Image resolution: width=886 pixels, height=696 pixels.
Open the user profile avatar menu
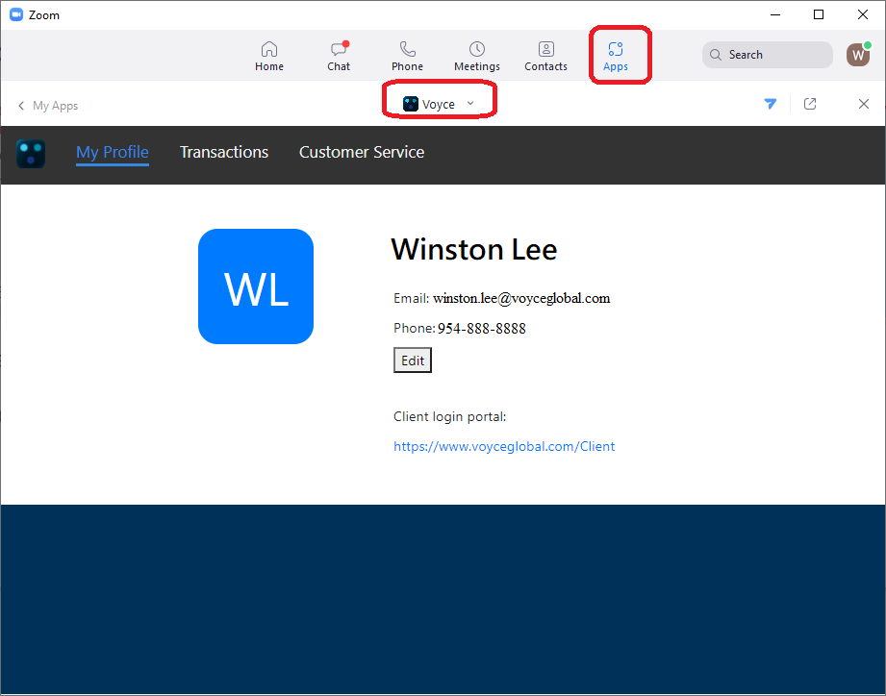[x=857, y=55]
